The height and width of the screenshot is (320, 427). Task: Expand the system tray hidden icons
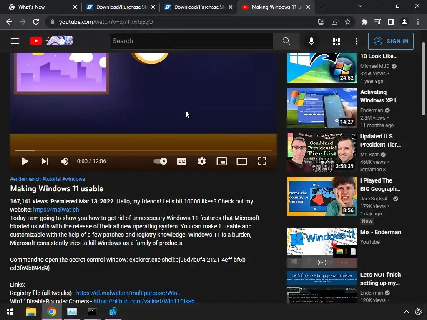(x=406, y=312)
